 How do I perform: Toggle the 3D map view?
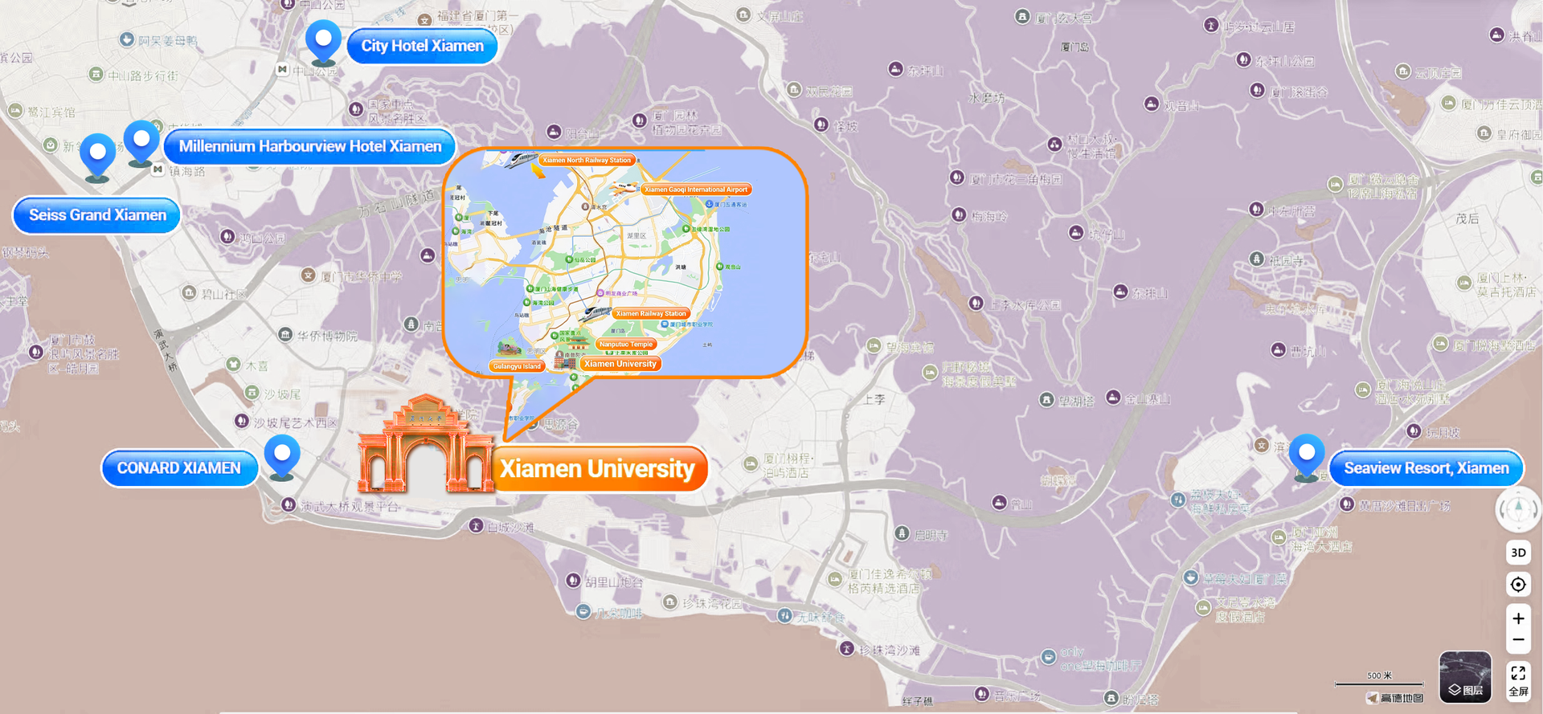click(x=1518, y=553)
